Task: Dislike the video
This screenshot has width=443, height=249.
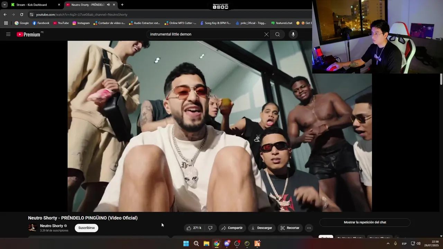Action: (x=210, y=228)
